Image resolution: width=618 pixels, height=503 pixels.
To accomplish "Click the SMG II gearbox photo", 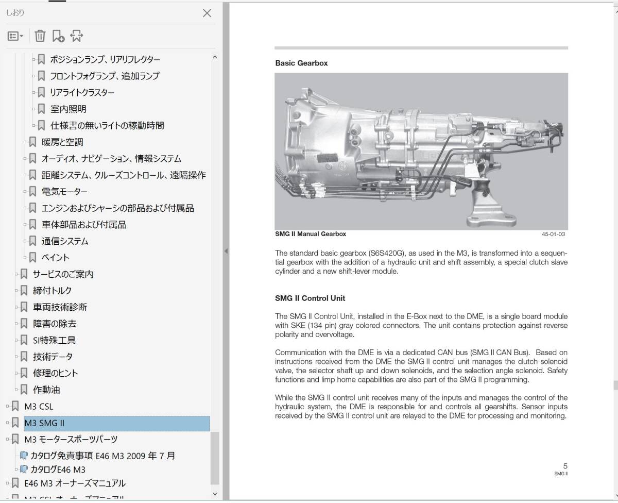I will [x=421, y=151].
